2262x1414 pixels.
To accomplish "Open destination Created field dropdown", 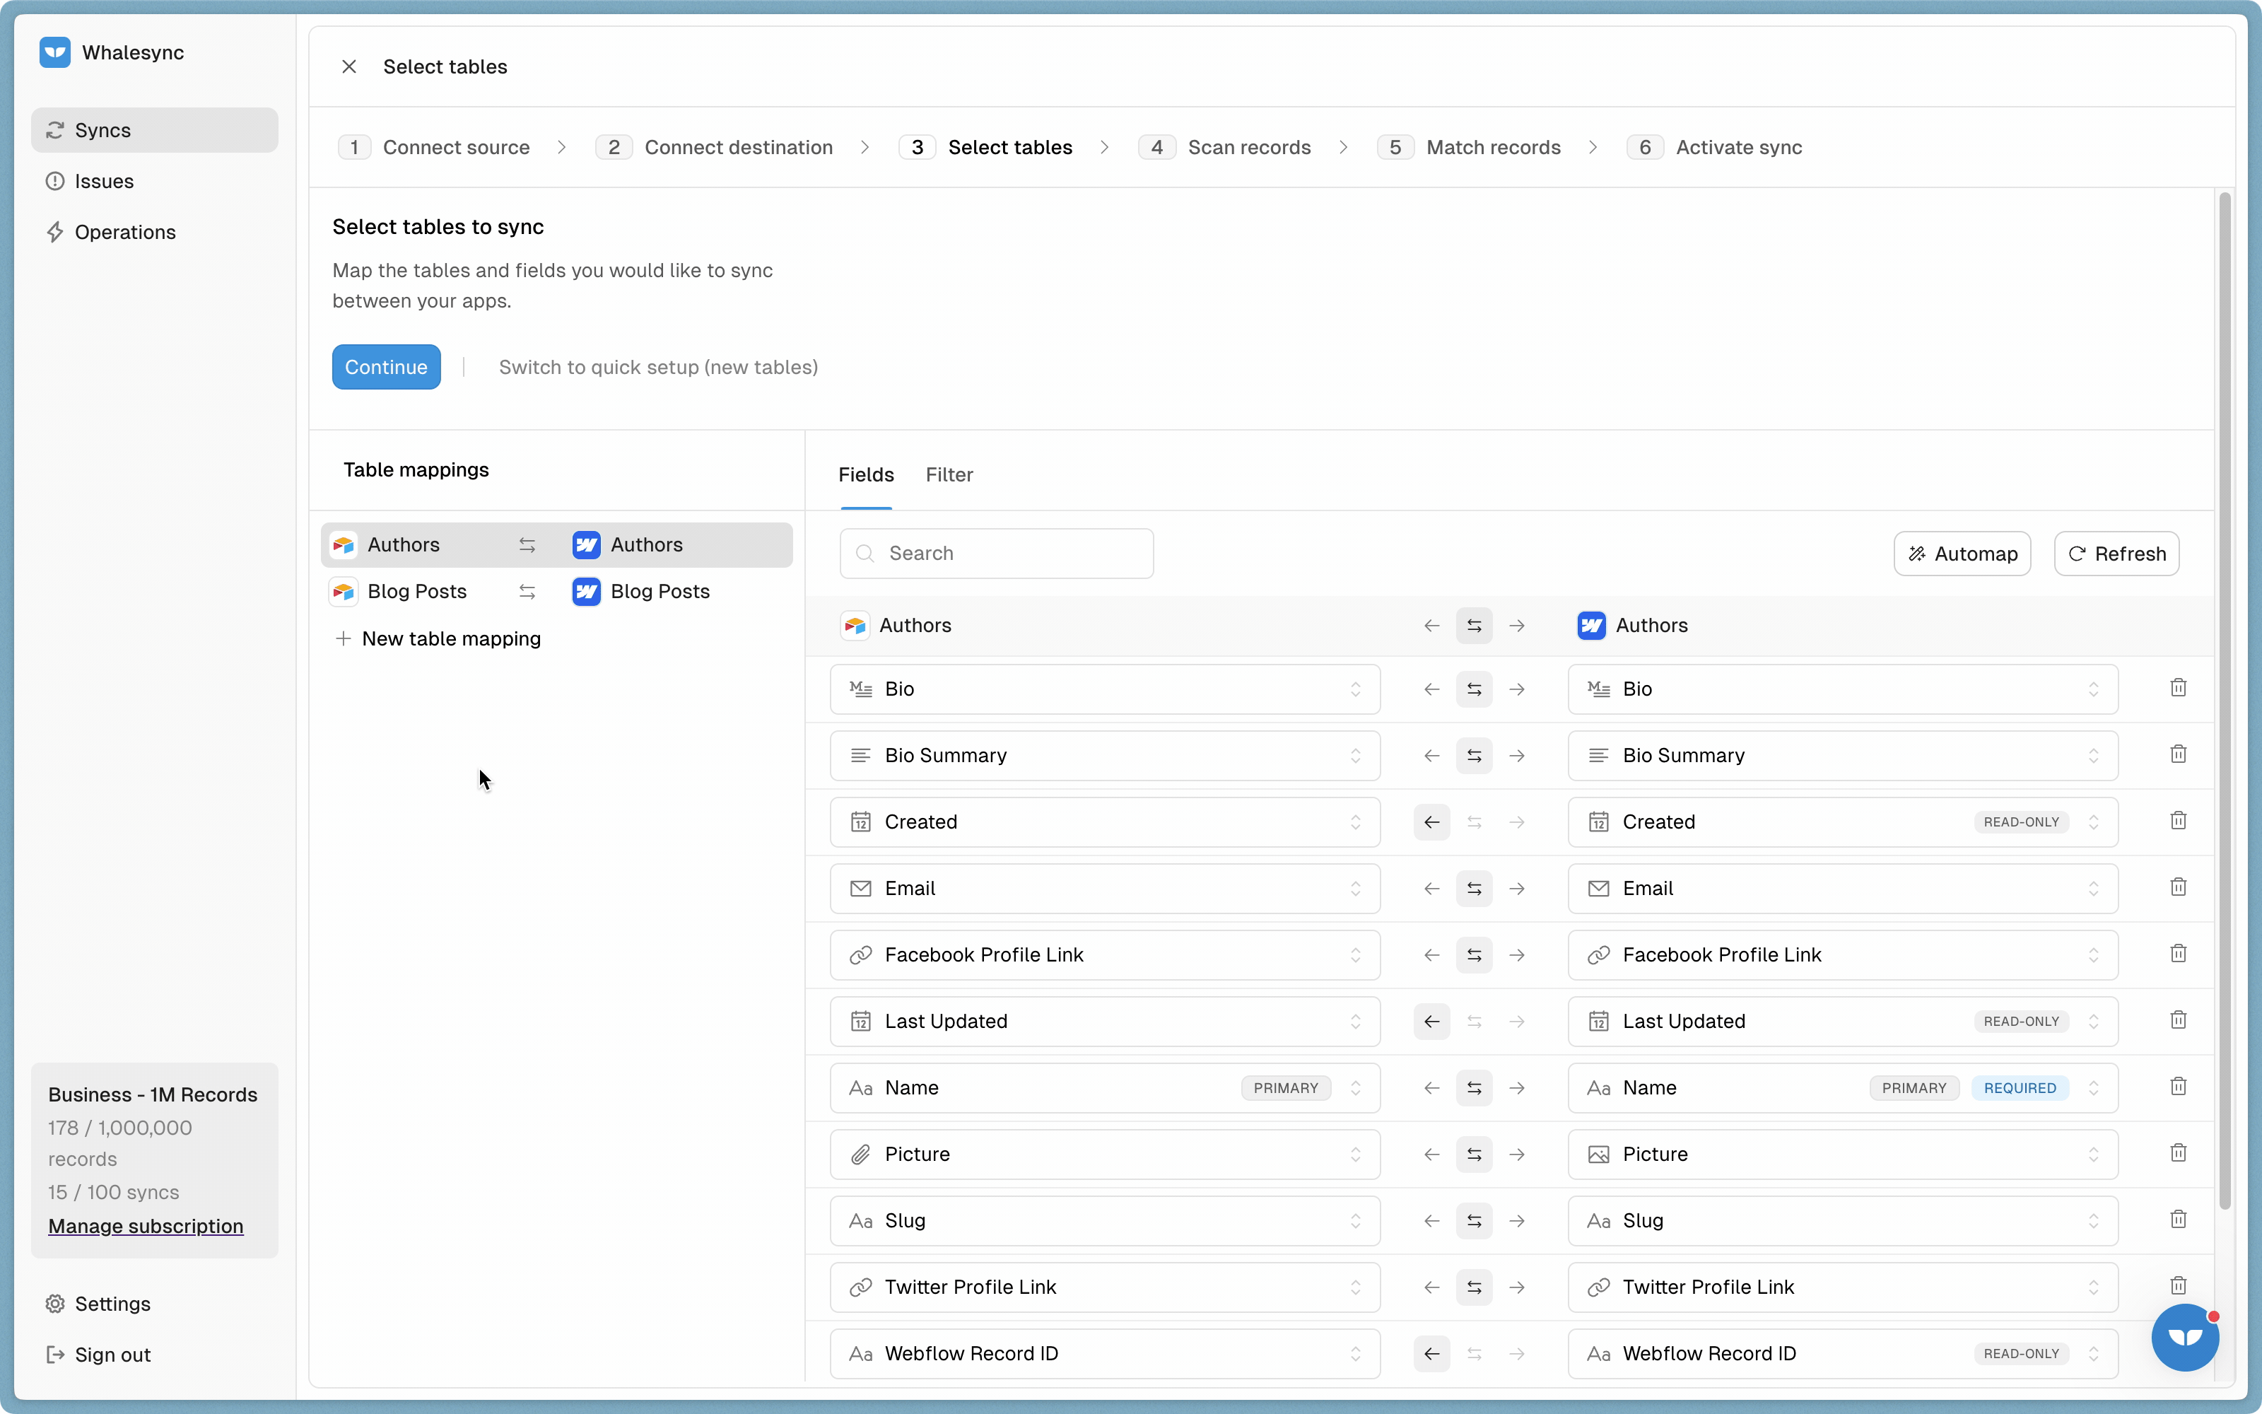I will 1842,822.
